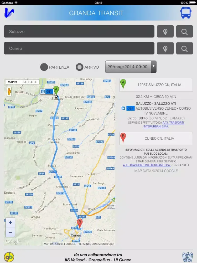Click the gb GrandaBus logo in footer
Screen dimensions: 197x263
tap(9, 257)
